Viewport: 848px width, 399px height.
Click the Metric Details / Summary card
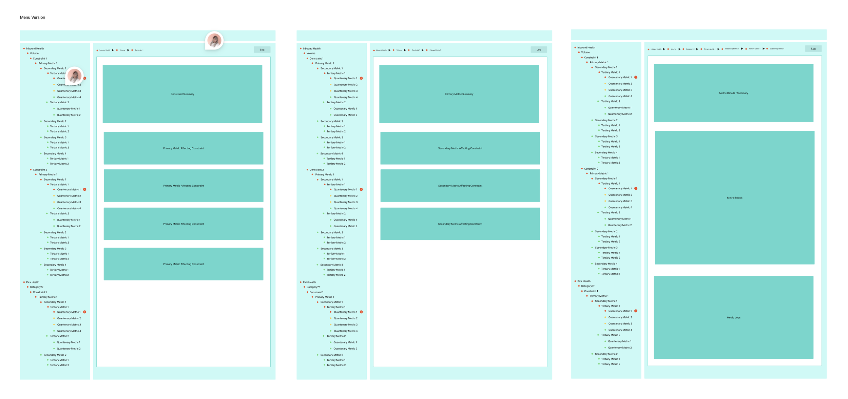(x=733, y=93)
